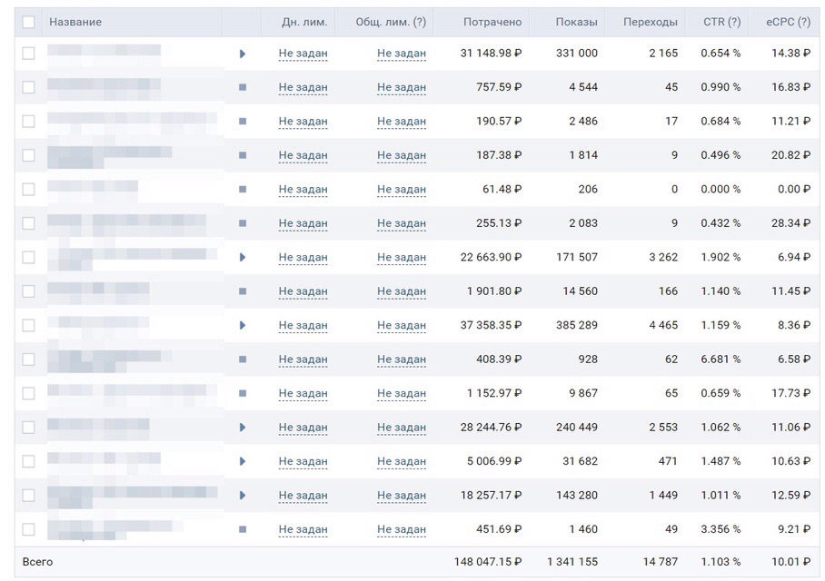Screen dimensions: 825x581
Task: Tick the select-all checkbox in the table header
Action: pos(29,22)
